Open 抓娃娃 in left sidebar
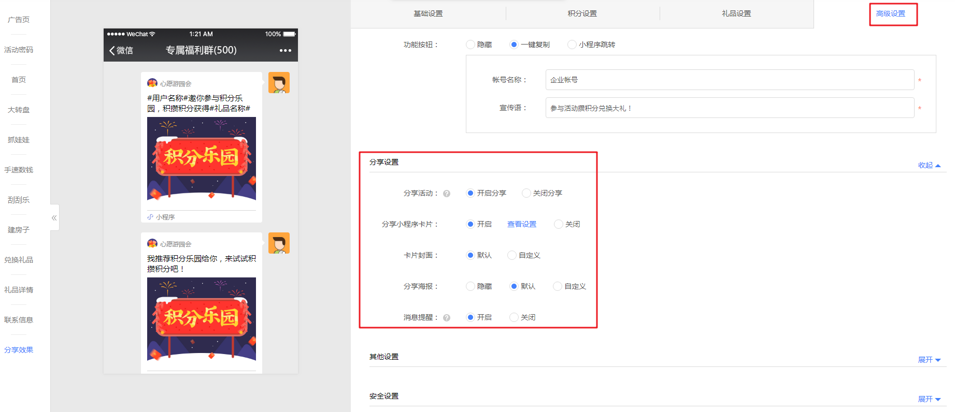The image size is (955, 412). [19, 140]
